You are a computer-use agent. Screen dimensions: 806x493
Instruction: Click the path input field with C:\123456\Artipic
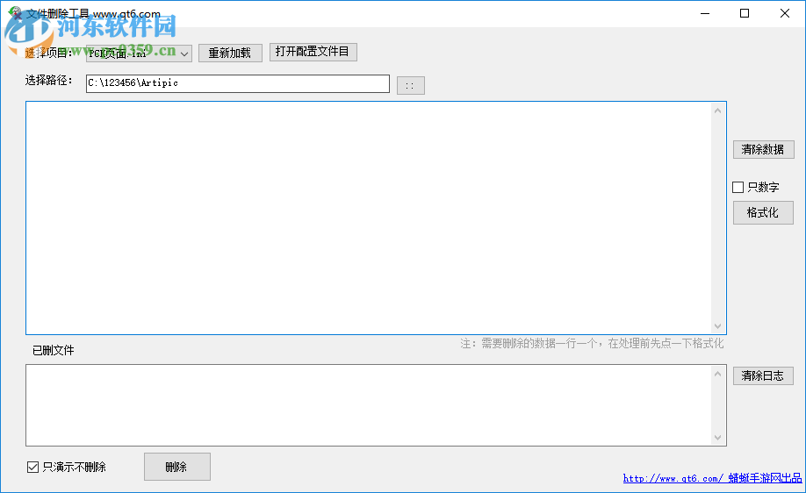(x=237, y=83)
